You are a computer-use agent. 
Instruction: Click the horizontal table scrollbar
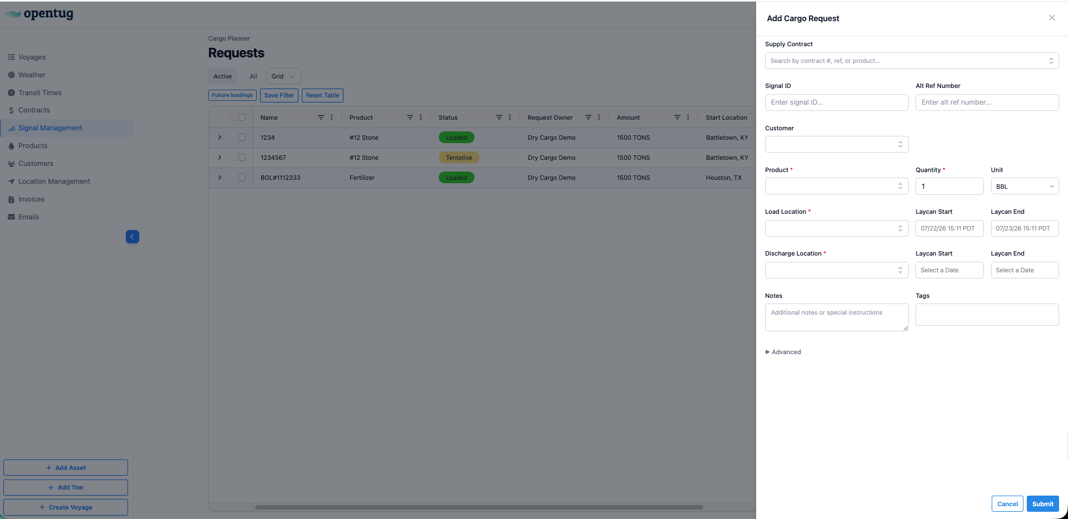[479, 507]
